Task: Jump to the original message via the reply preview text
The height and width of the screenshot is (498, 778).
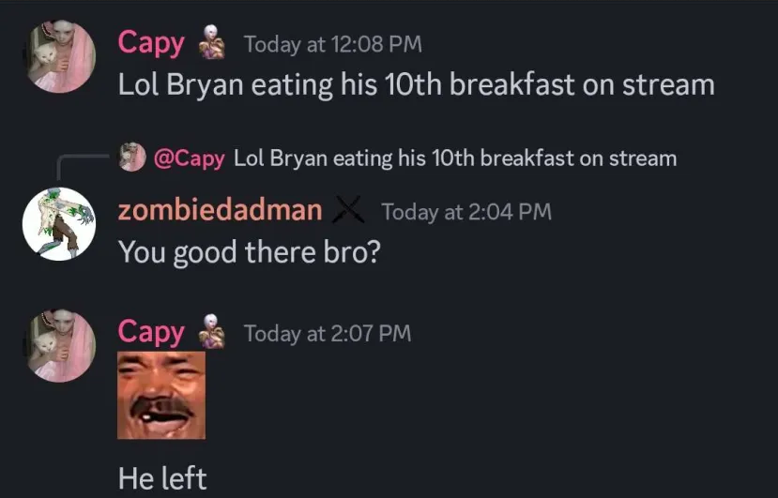Action: click(x=454, y=158)
